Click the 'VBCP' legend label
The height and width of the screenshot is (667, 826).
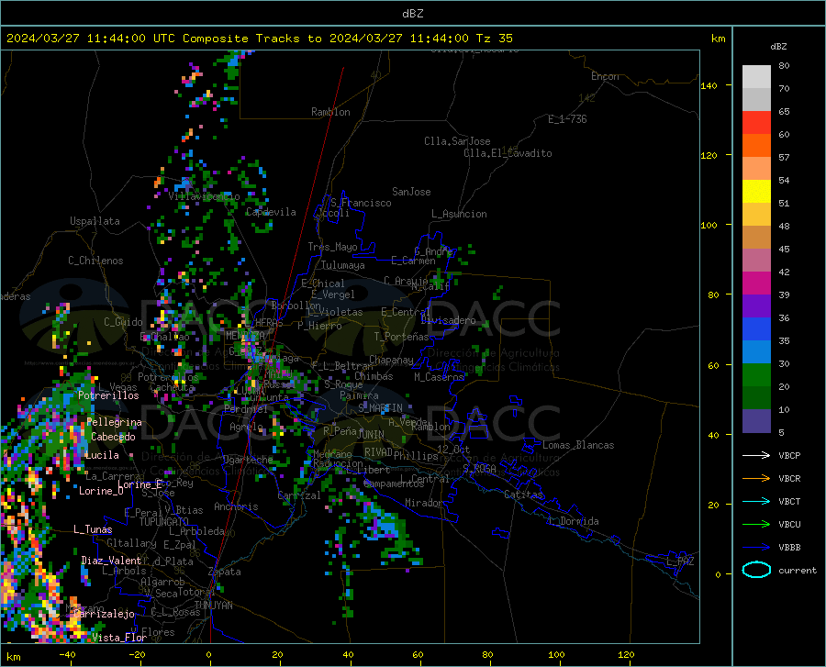click(x=789, y=455)
